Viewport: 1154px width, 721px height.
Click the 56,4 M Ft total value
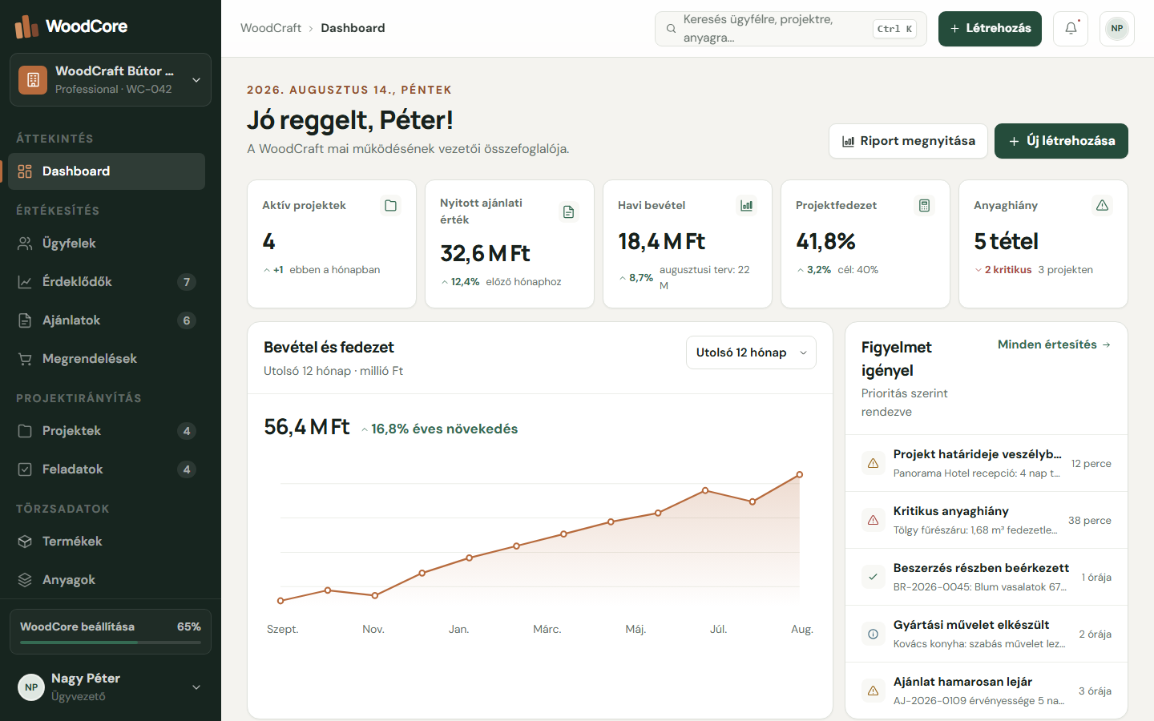(x=307, y=427)
